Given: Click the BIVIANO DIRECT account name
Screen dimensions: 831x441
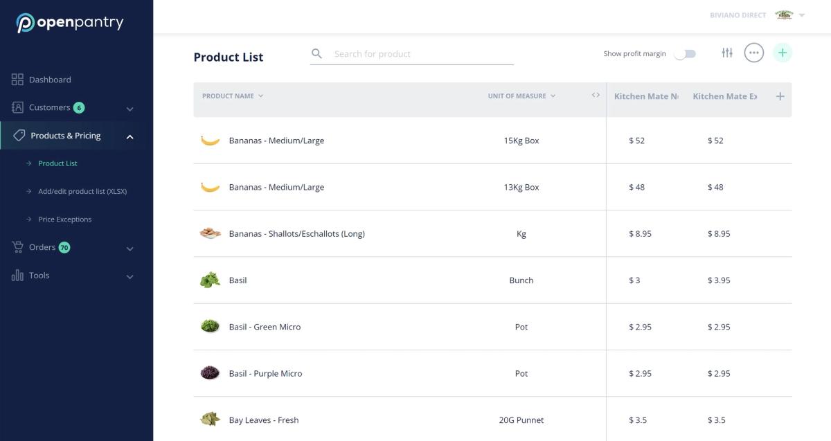Looking at the screenshot, I should [738, 15].
